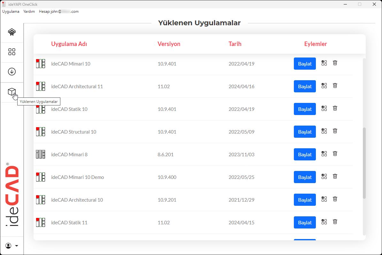This screenshot has height=255, width=382.
Task: Delete ideCAD Statik 11 with trash icon
Action: pyautogui.click(x=335, y=221)
